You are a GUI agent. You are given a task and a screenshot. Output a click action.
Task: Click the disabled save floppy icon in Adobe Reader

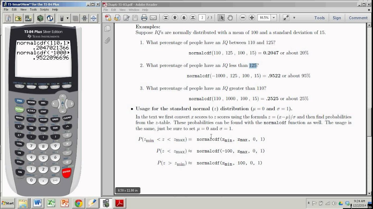pyautogui.click(x=135, y=18)
